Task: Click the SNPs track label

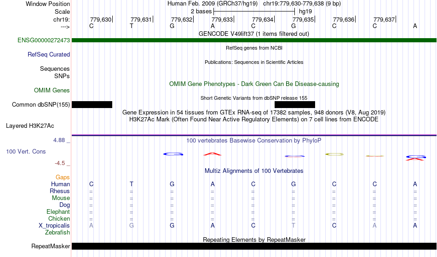Action: tap(62, 76)
